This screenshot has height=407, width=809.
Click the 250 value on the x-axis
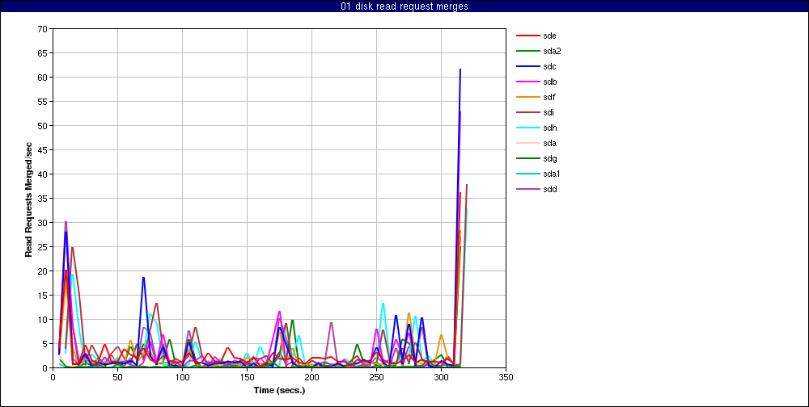pyautogui.click(x=376, y=377)
